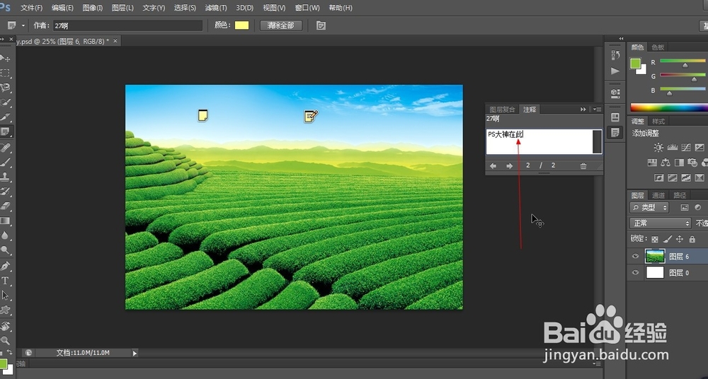The height and width of the screenshot is (379, 708).
Task: Hide 图层 6 with eye icon
Action: click(x=635, y=256)
